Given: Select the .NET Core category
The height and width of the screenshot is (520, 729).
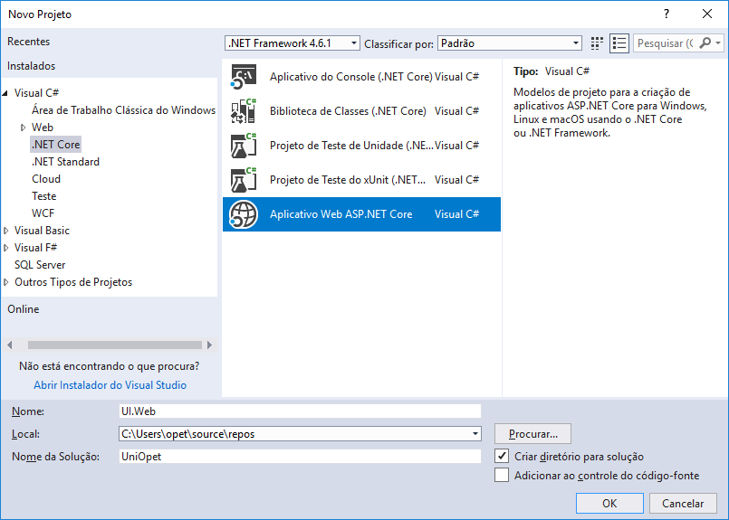Looking at the screenshot, I should coord(56,145).
